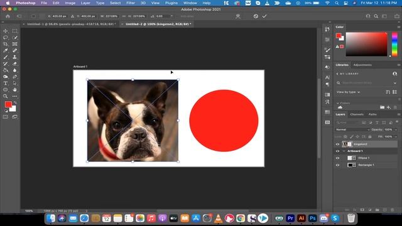Select the Eyedropper tool

(x=6, y=50)
